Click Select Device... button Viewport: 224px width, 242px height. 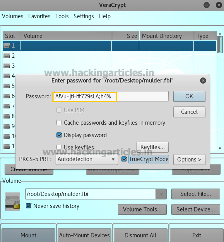[196, 209]
